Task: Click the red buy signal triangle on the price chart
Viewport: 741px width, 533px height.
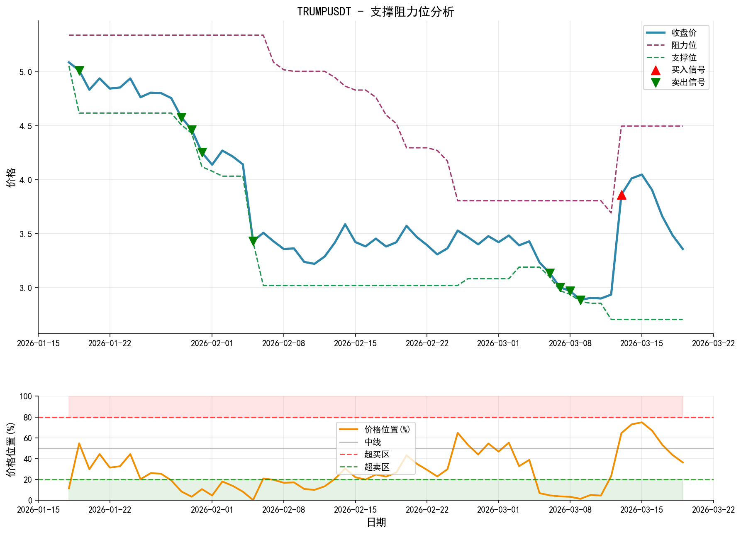Action: pyautogui.click(x=621, y=195)
